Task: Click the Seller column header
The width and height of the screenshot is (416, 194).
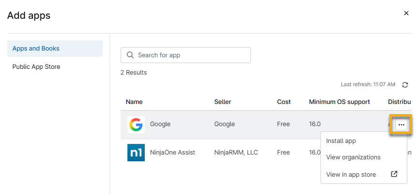Action: click(222, 102)
